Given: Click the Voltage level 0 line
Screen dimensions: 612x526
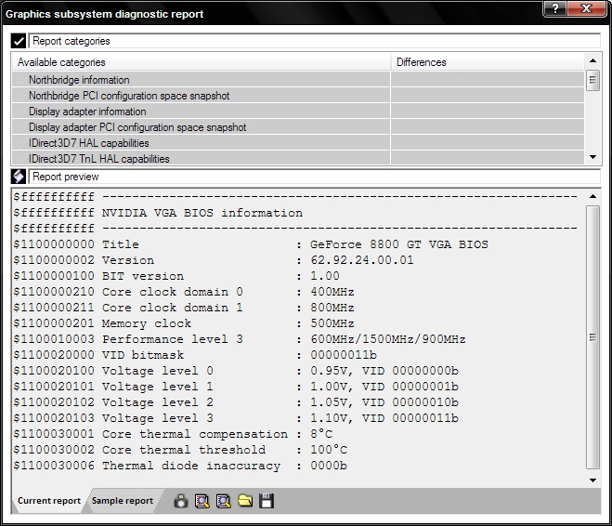Looking at the screenshot, I should pyautogui.click(x=236, y=371).
